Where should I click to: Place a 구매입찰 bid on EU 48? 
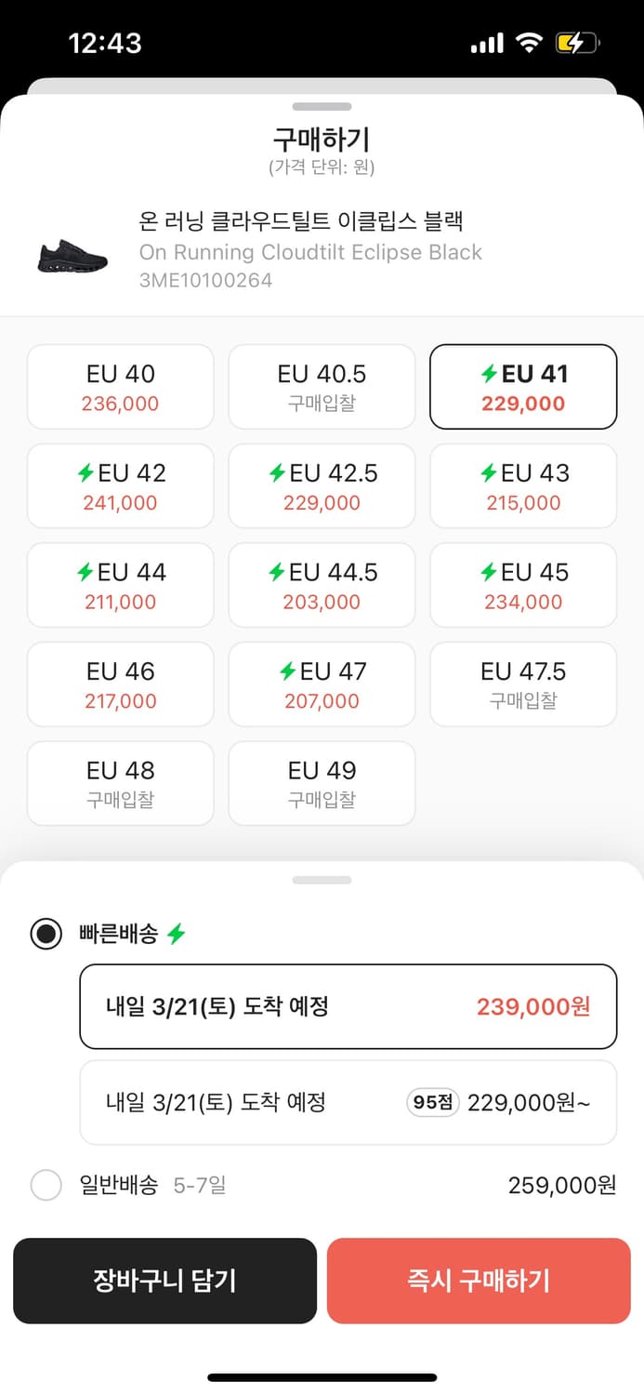coord(121,783)
